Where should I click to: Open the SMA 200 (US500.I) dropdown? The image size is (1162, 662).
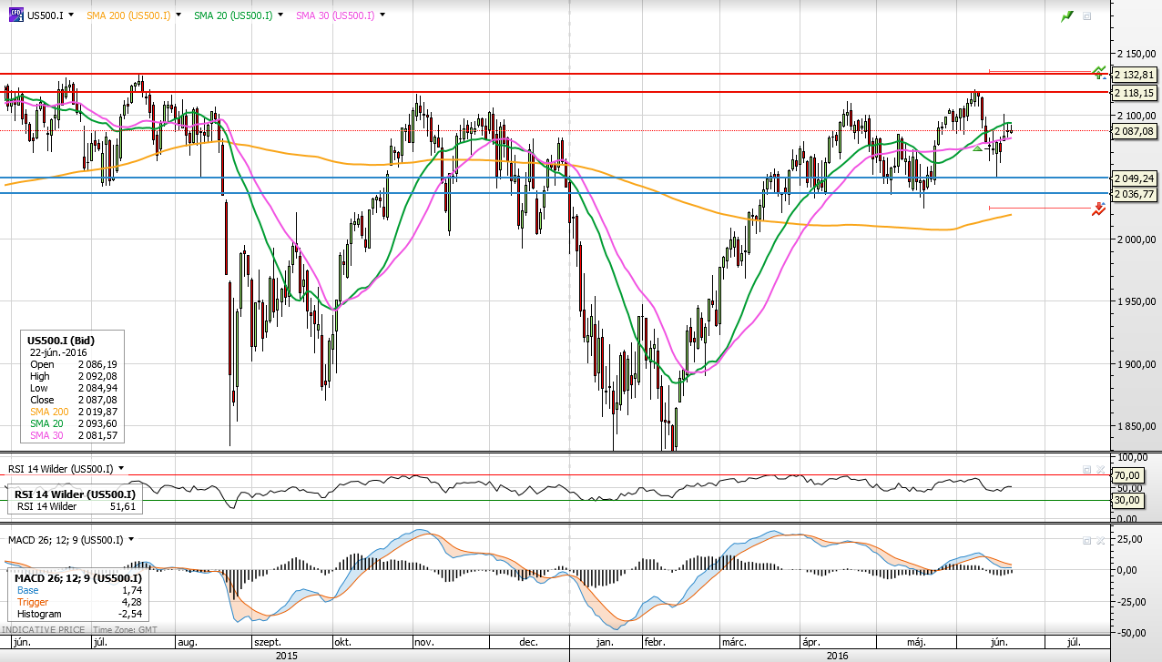point(179,15)
